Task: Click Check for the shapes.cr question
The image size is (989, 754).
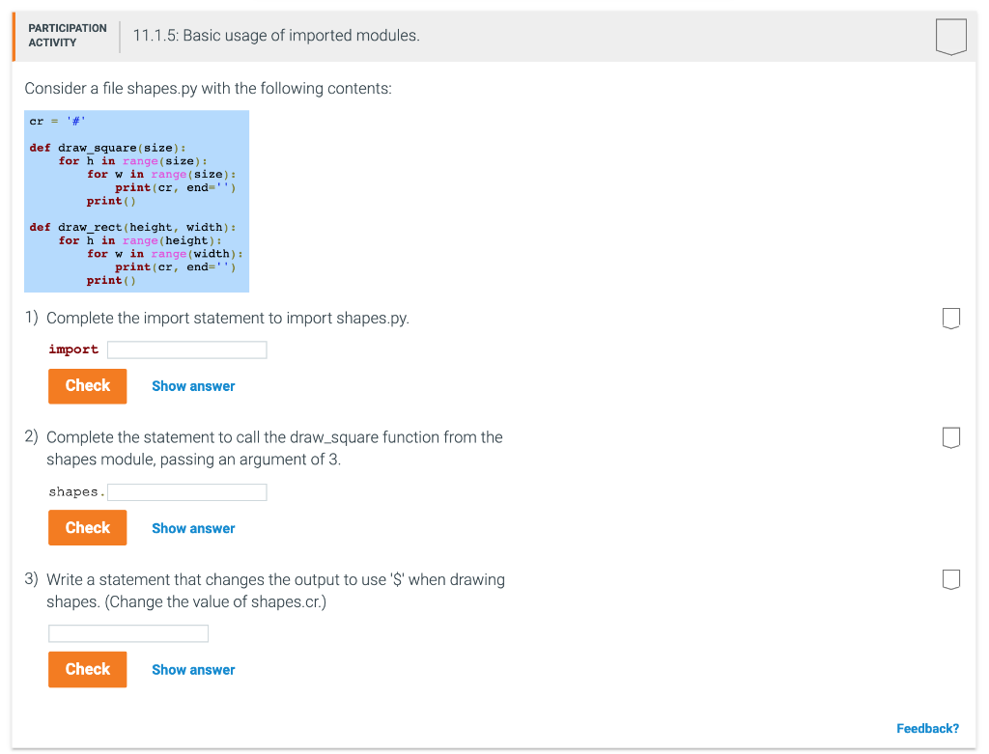Action: click(x=87, y=668)
